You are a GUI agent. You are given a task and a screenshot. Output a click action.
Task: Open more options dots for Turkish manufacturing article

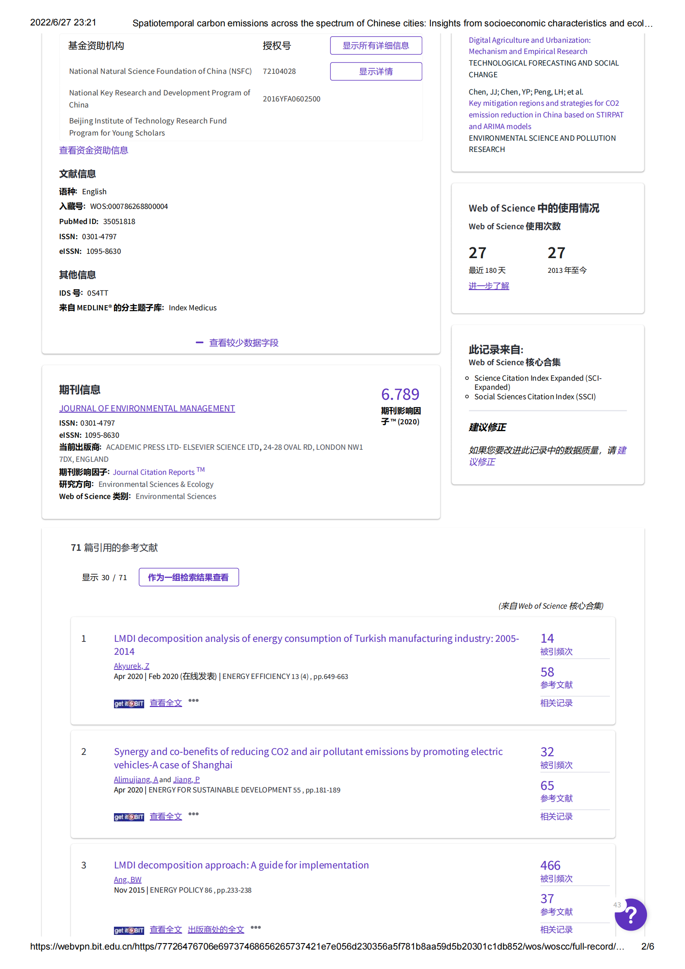pos(193,701)
